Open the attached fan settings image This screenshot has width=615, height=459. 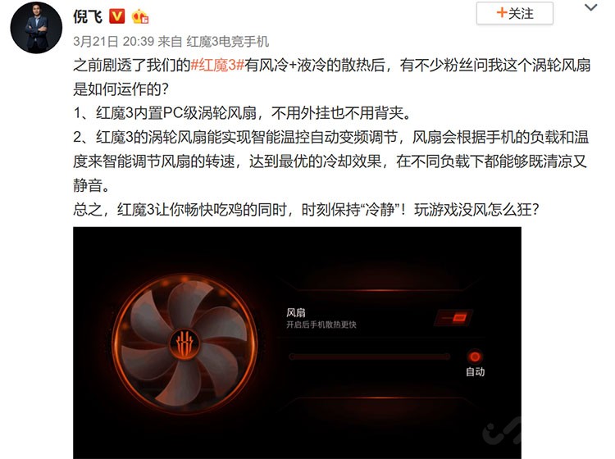(x=297, y=343)
